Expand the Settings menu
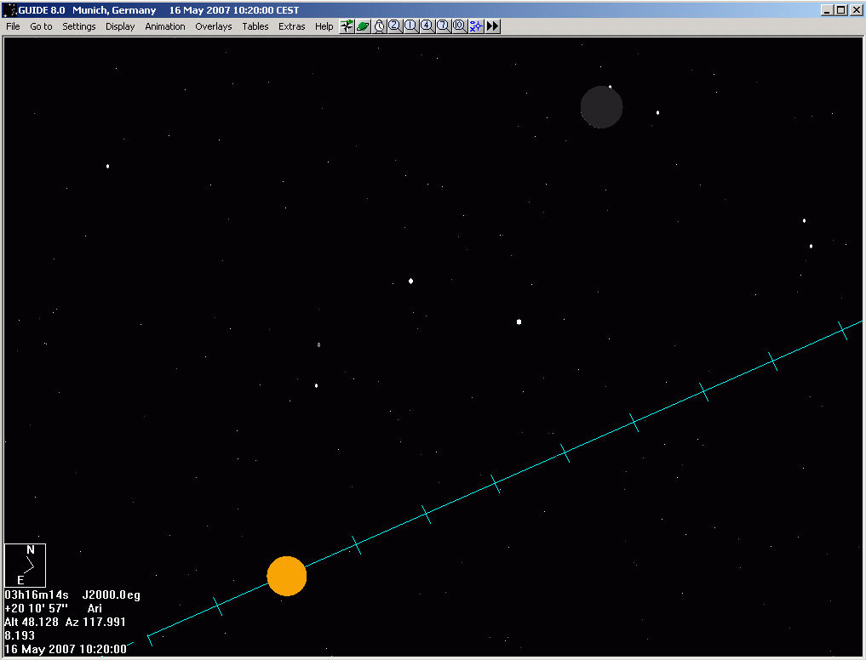 point(79,26)
